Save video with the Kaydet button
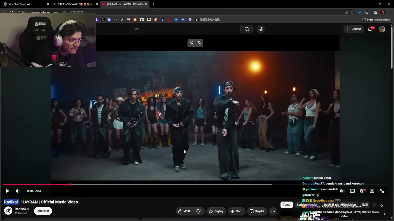 tap(257, 211)
